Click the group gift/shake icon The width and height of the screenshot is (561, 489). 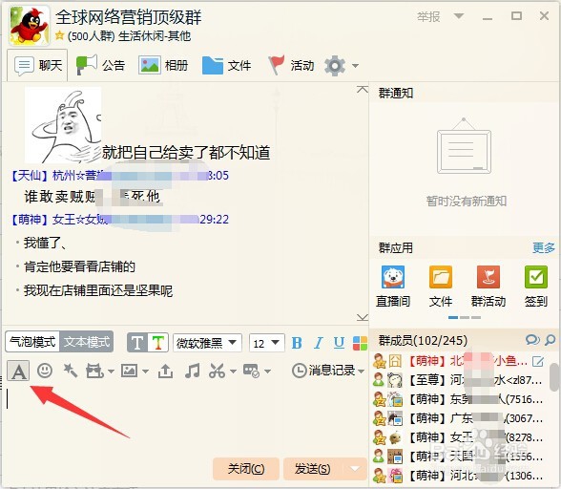click(94, 372)
